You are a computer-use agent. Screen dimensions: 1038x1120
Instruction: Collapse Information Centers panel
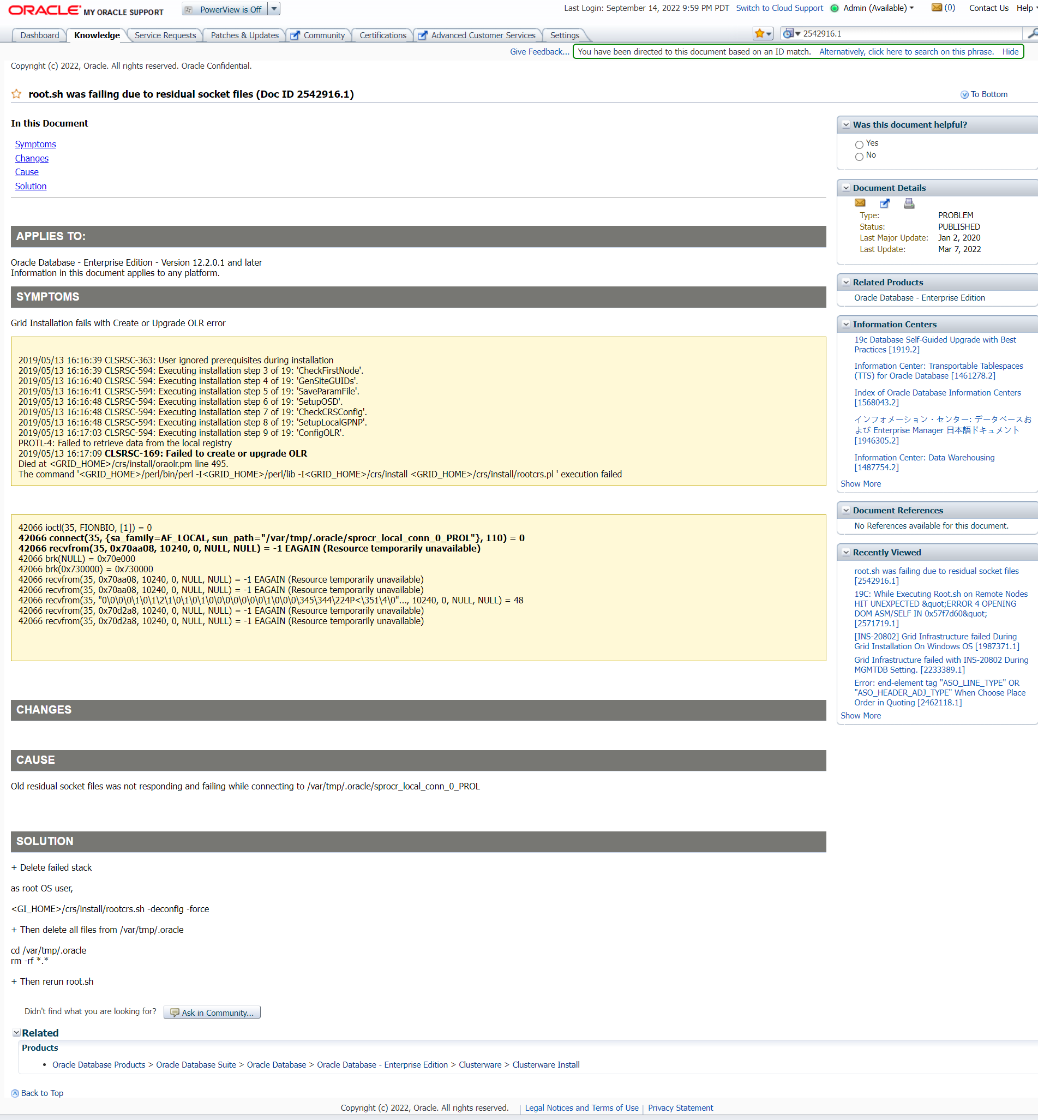pyautogui.click(x=846, y=325)
